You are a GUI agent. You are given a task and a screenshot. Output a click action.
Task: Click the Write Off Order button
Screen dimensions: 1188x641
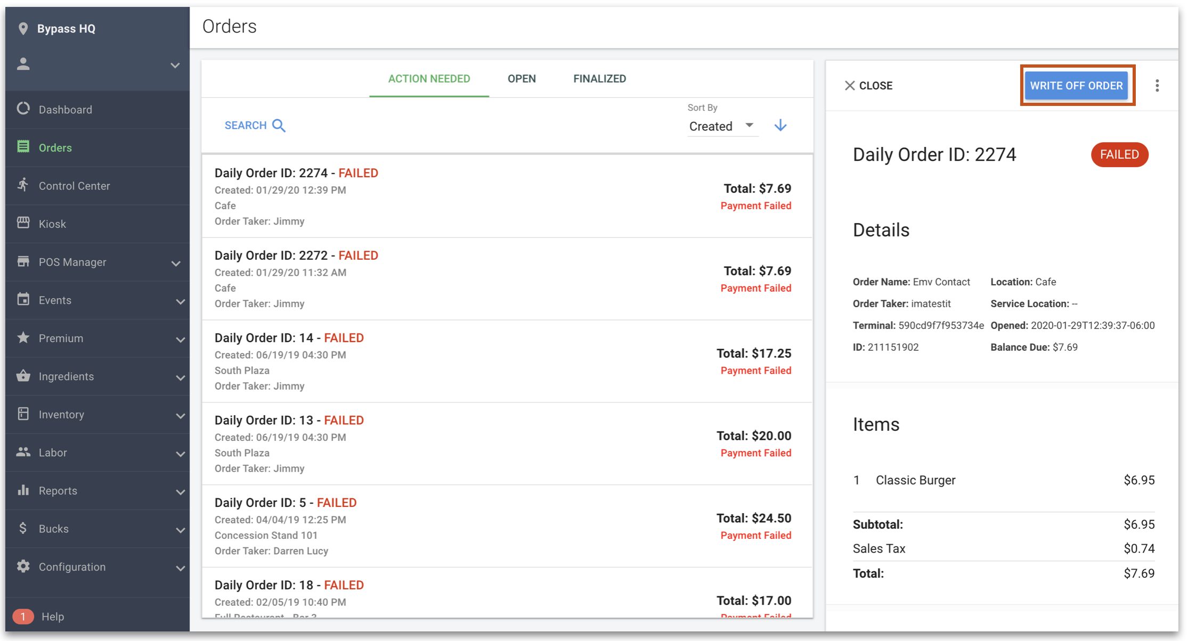[x=1076, y=86]
